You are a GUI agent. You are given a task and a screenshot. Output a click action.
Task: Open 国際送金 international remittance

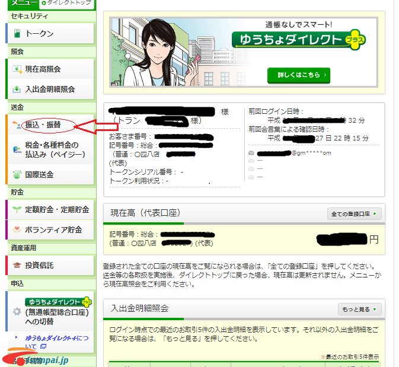[x=50, y=174]
